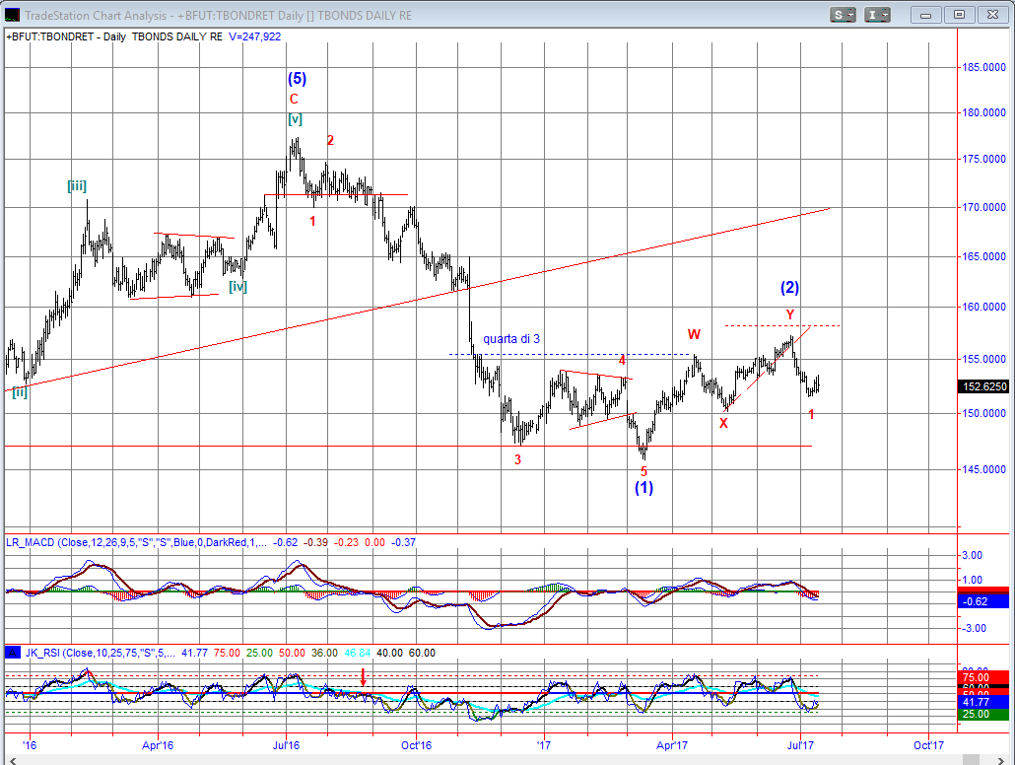Click the V=247,922 volume readout

click(x=255, y=36)
